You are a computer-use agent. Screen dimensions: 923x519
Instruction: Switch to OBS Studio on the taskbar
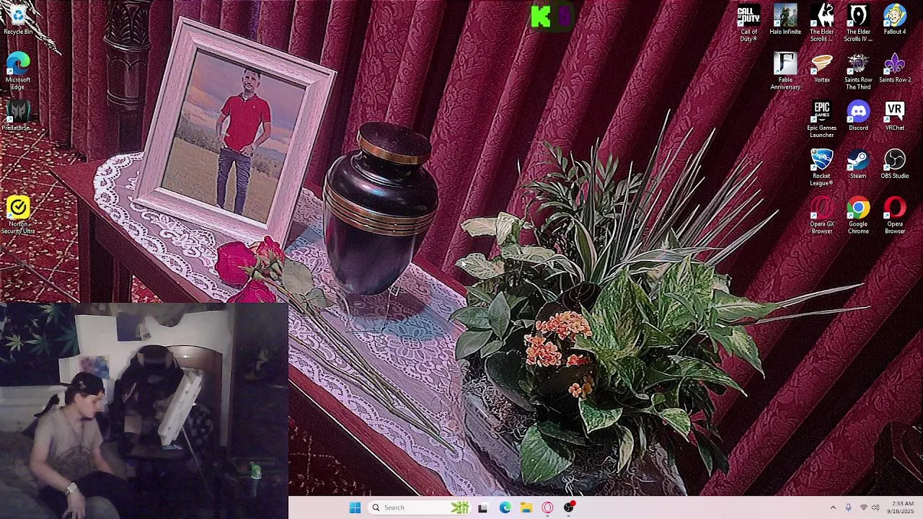[x=569, y=507]
